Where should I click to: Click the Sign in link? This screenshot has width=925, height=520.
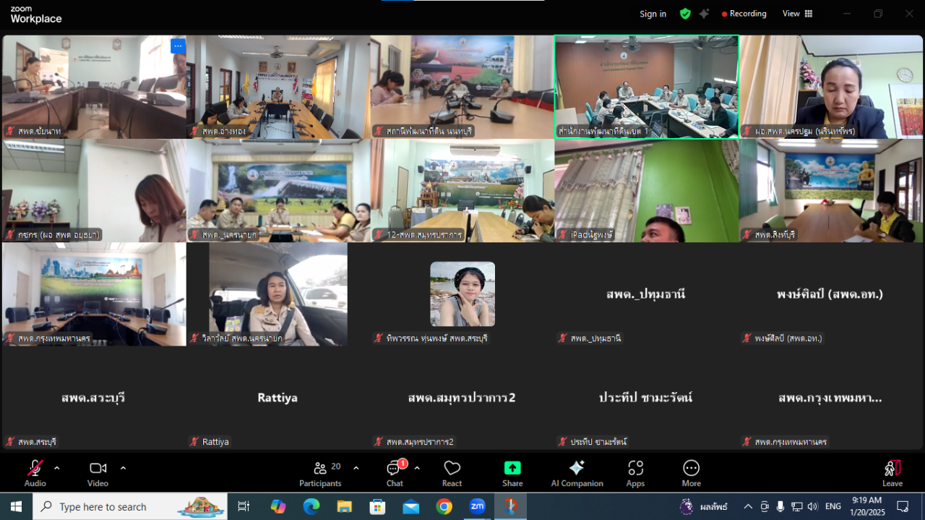click(653, 14)
